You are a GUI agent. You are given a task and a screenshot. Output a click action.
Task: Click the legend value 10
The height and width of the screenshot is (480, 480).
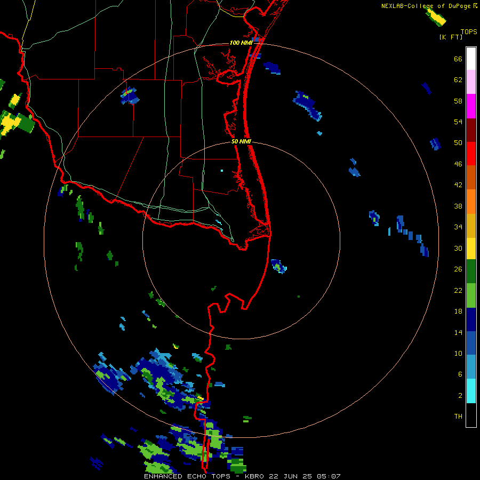pyautogui.click(x=458, y=354)
